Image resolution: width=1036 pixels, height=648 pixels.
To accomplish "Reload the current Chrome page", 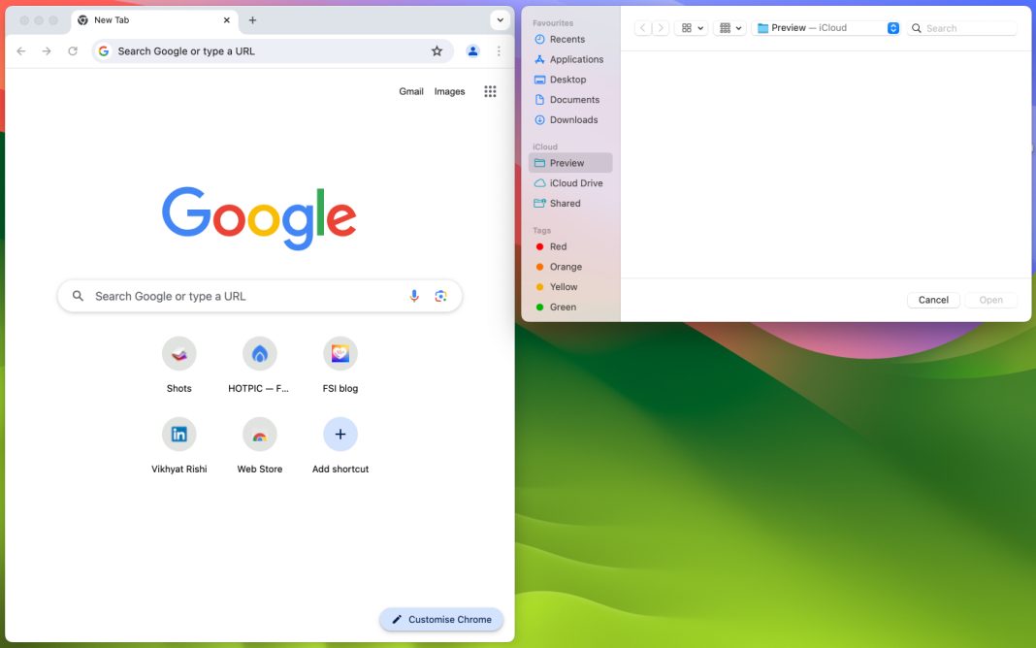I will click(x=73, y=50).
